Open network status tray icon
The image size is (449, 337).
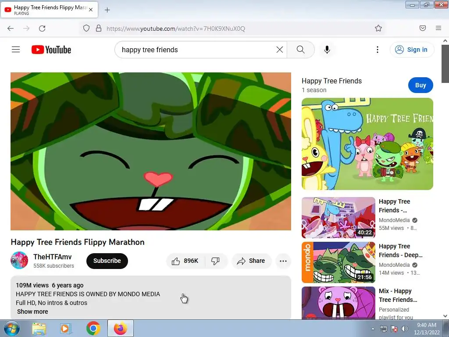point(383,329)
